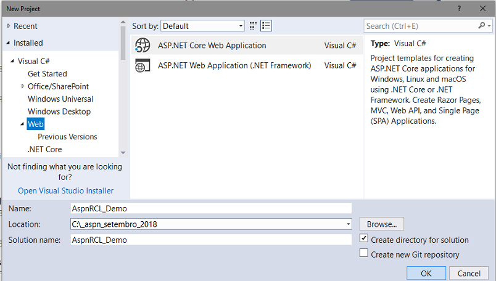Click the Cancel button

coord(469,273)
